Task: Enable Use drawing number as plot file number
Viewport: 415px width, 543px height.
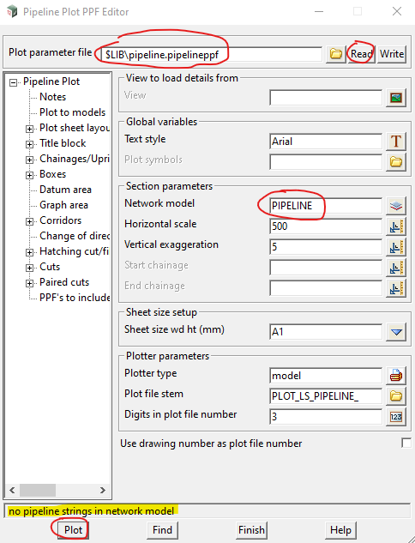Action: (x=406, y=443)
